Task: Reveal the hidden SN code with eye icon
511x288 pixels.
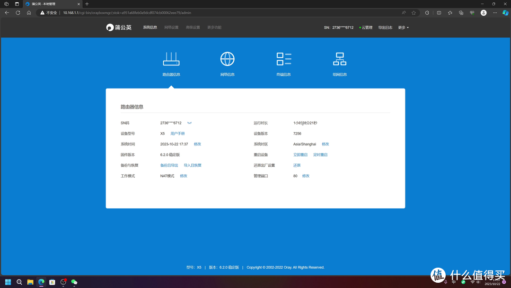Action: (189, 123)
